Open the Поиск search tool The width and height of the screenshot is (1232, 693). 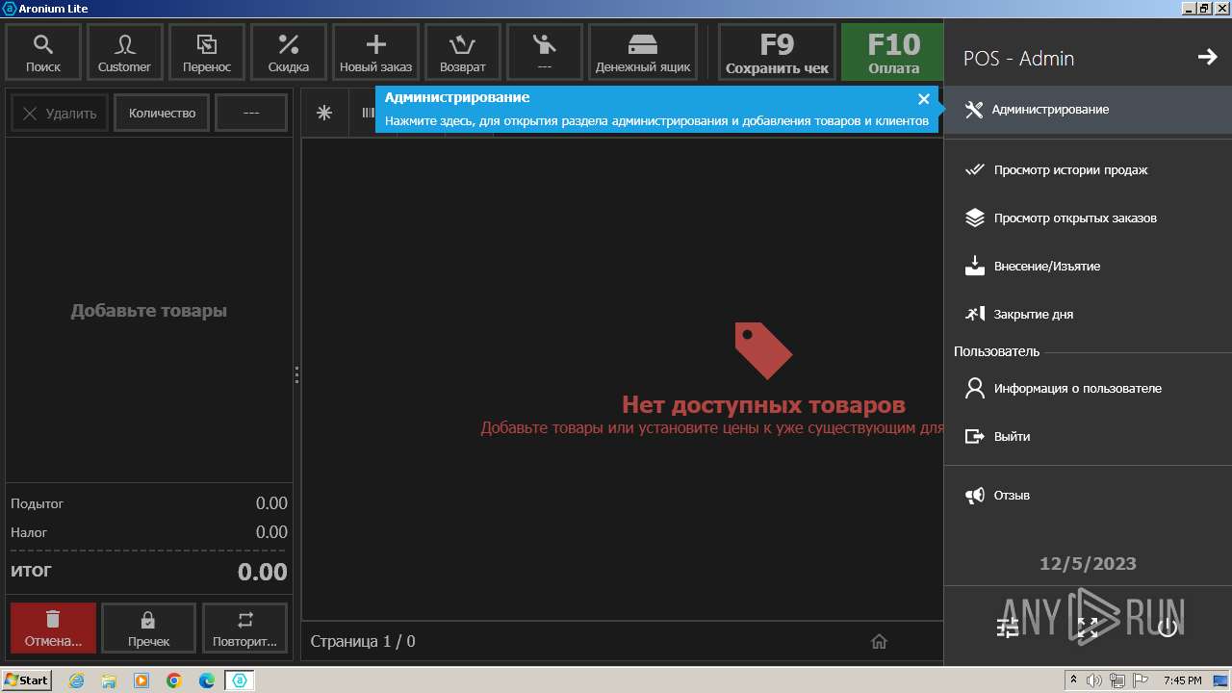coord(43,52)
